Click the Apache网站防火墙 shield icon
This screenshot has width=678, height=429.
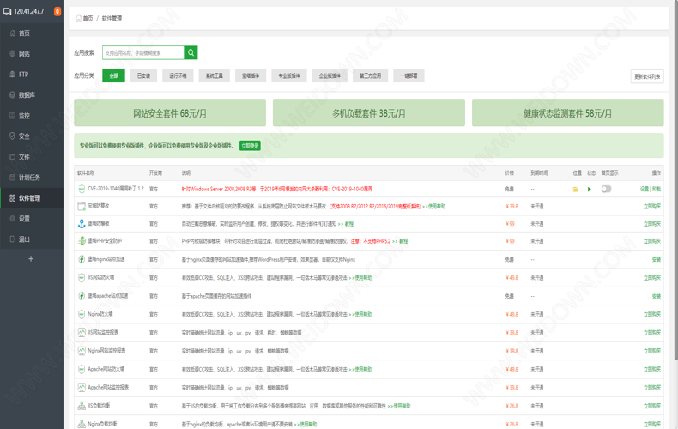pos(82,369)
